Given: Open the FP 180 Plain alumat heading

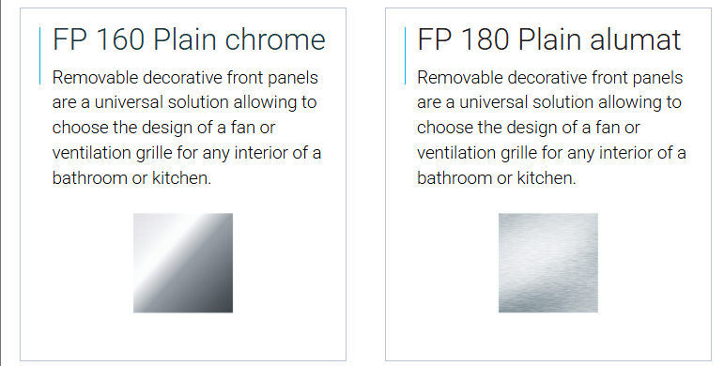Looking at the screenshot, I should (549, 39).
